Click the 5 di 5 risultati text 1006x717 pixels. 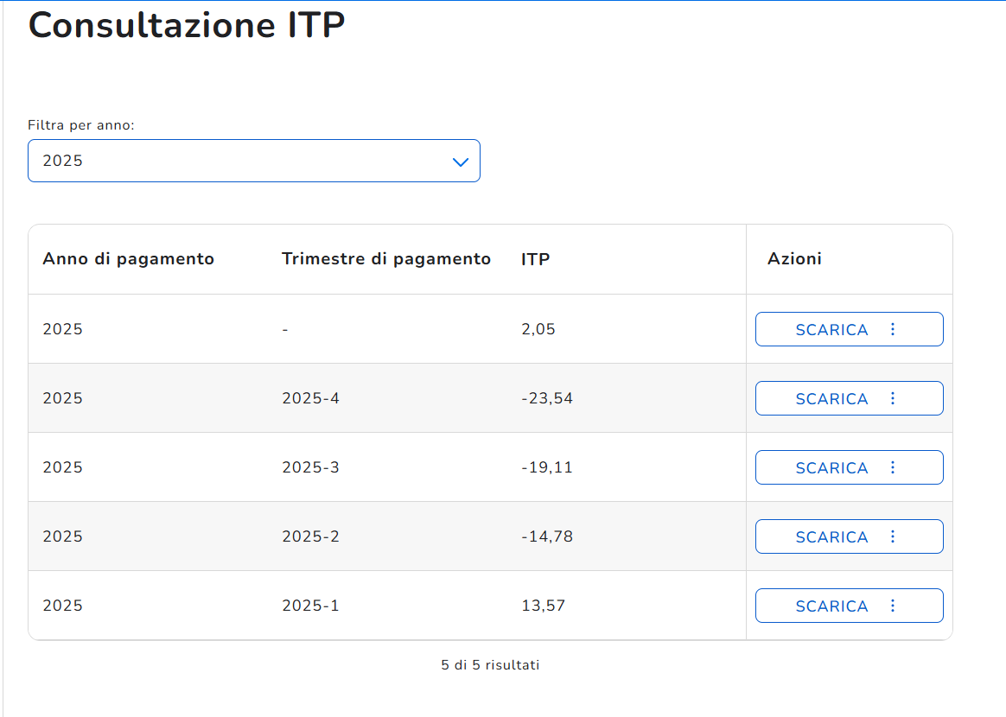[490, 665]
